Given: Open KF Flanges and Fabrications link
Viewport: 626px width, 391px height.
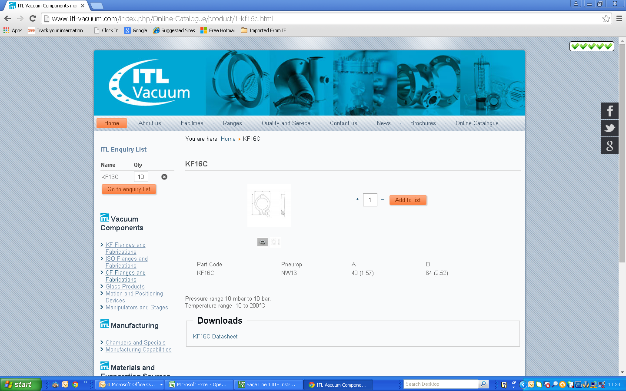Looking at the screenshot, I should 126,248.
